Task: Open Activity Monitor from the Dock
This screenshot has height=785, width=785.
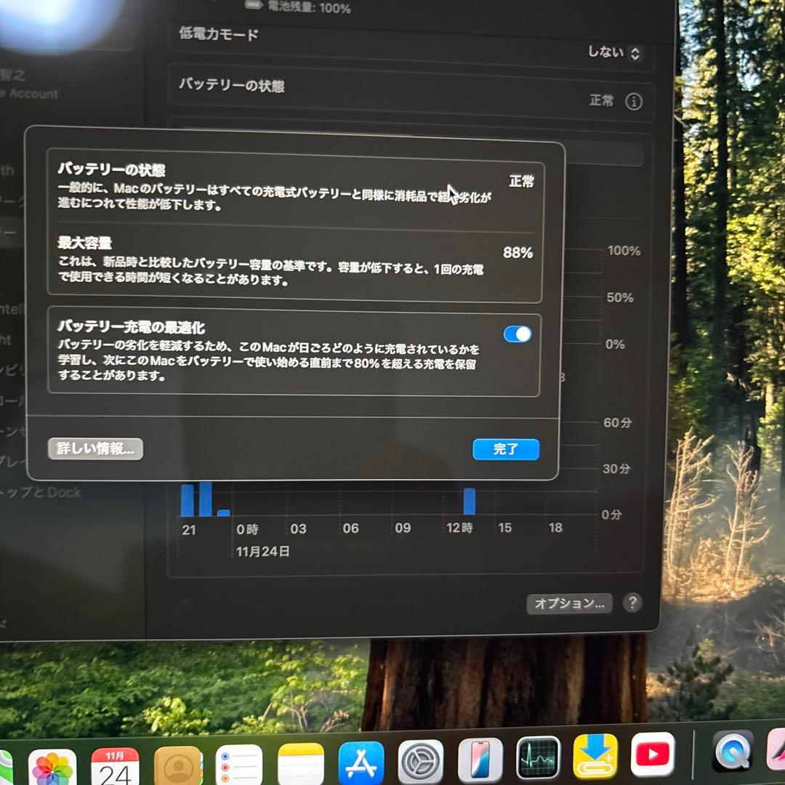Action: [x=538, y=757]
